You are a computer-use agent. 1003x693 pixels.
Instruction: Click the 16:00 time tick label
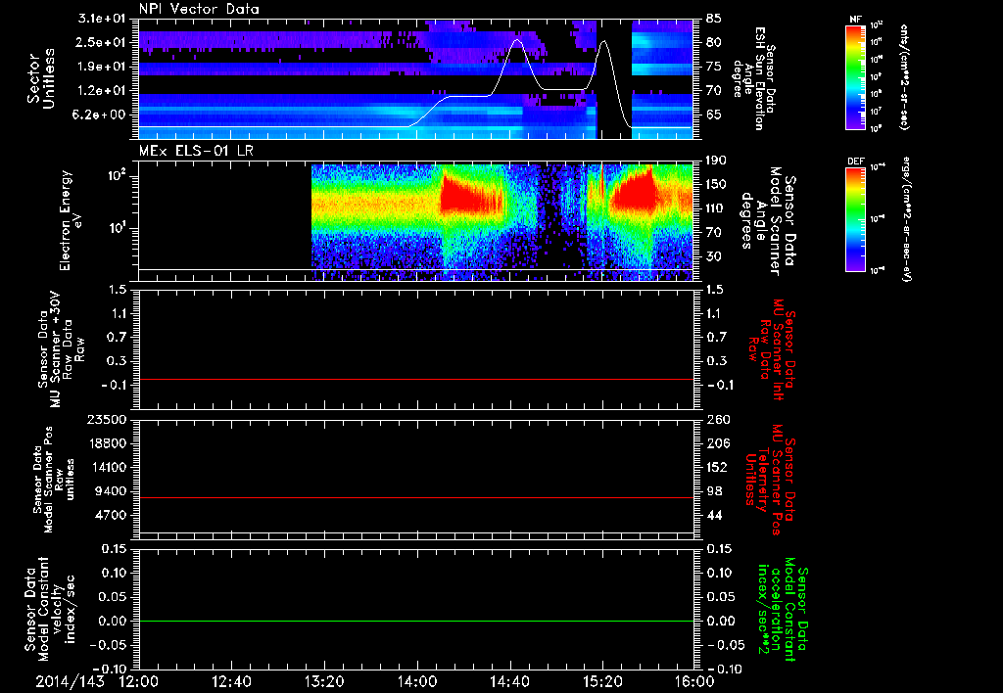coord(694,681)
